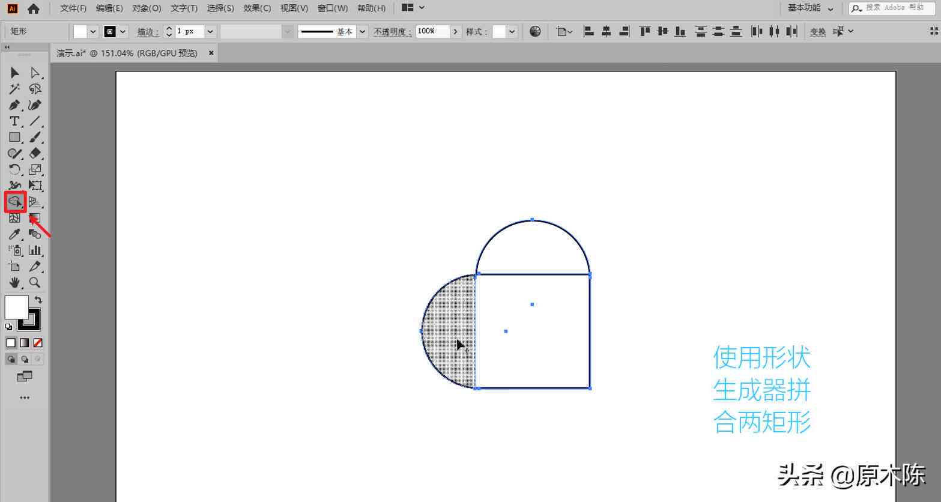Set paint mode to Gradient
Image resolution: width=941 pixels, height=502 pixels.
pyautogui.click(x=25, y=343)
